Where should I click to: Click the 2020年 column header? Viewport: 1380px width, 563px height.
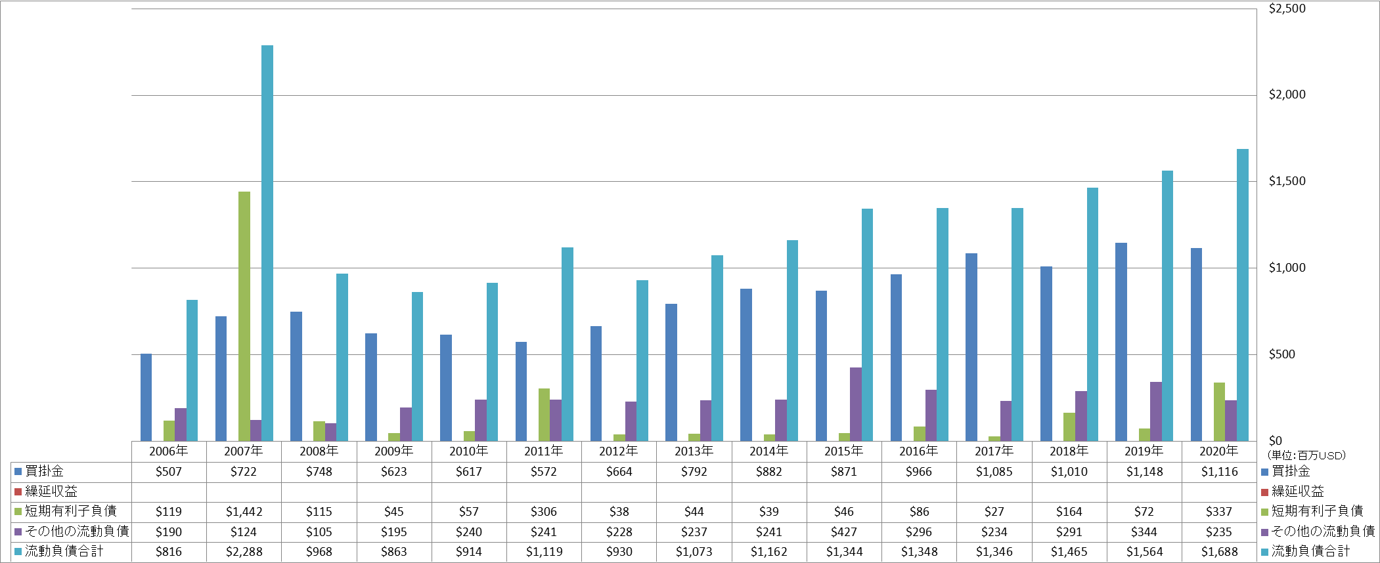1219,451
